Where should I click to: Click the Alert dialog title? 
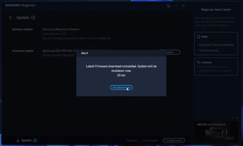click(x=85, y=53)
